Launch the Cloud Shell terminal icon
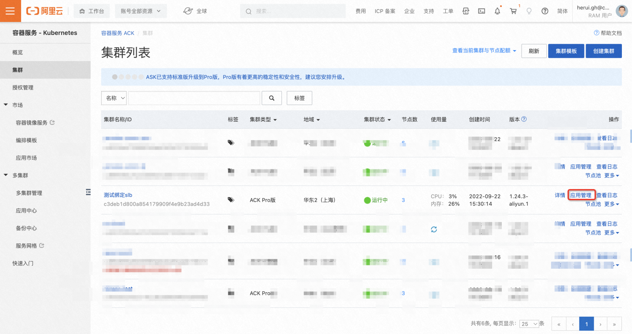Image resolution: width=632 pixels, height=334 pixels. 482,11
